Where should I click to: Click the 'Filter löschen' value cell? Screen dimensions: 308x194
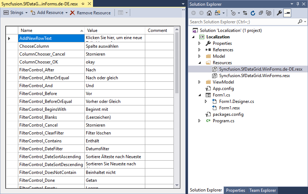point(115,133)
